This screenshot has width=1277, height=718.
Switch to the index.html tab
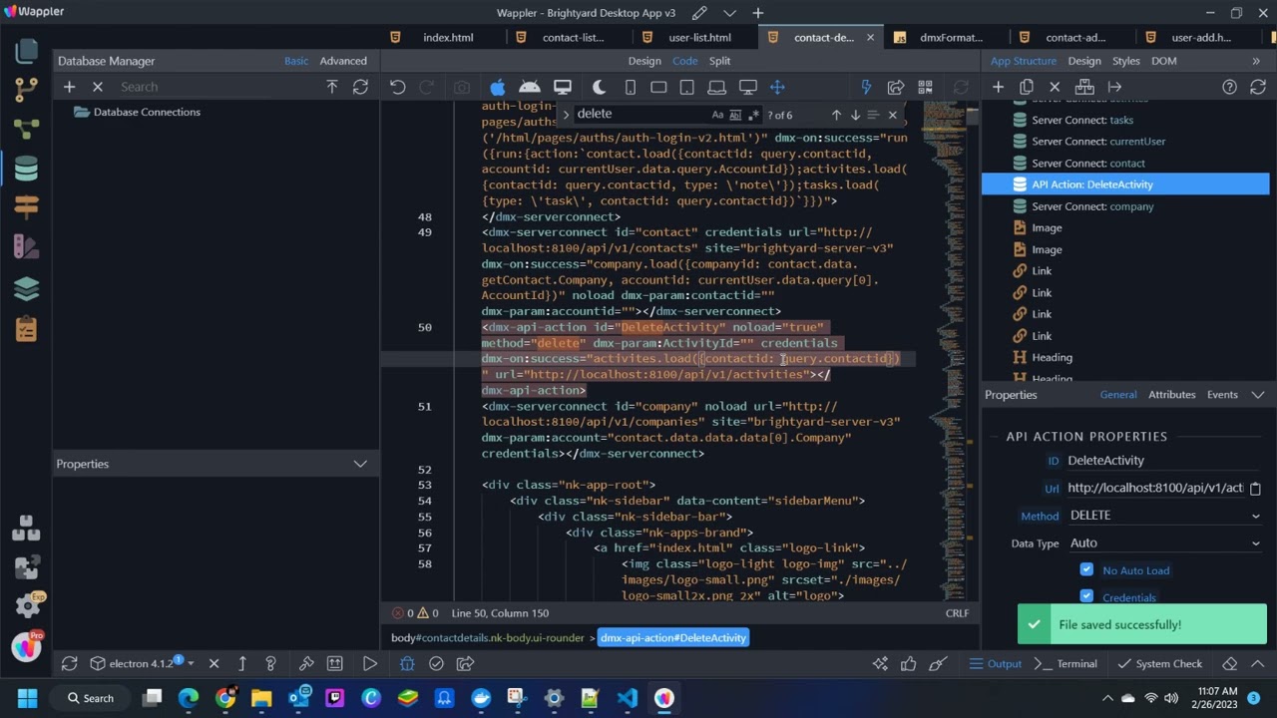(x=448, y=38)
